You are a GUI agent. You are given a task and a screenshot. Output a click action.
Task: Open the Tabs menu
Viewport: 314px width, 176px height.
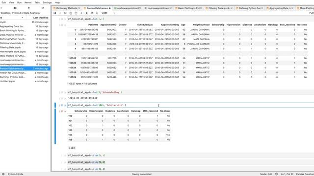pos(37,2)
